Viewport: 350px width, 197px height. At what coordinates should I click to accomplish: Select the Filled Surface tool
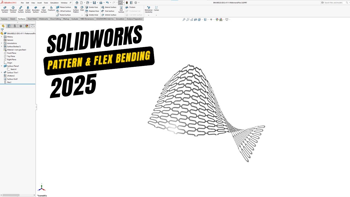click(44, 9)
